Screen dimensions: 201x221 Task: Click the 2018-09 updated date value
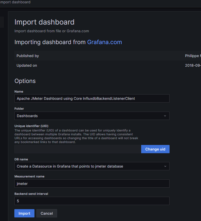[193, 65]
